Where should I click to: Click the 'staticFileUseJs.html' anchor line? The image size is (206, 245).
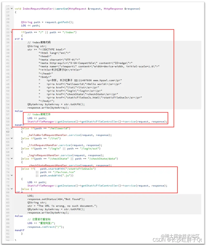[90, 97]
